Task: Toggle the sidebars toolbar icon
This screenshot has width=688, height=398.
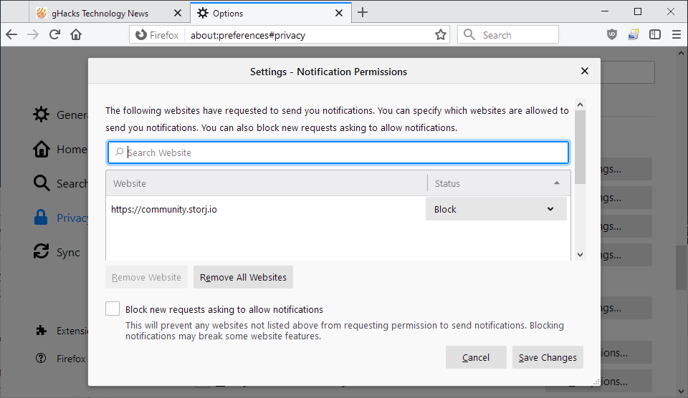Action: coord(654,34)
